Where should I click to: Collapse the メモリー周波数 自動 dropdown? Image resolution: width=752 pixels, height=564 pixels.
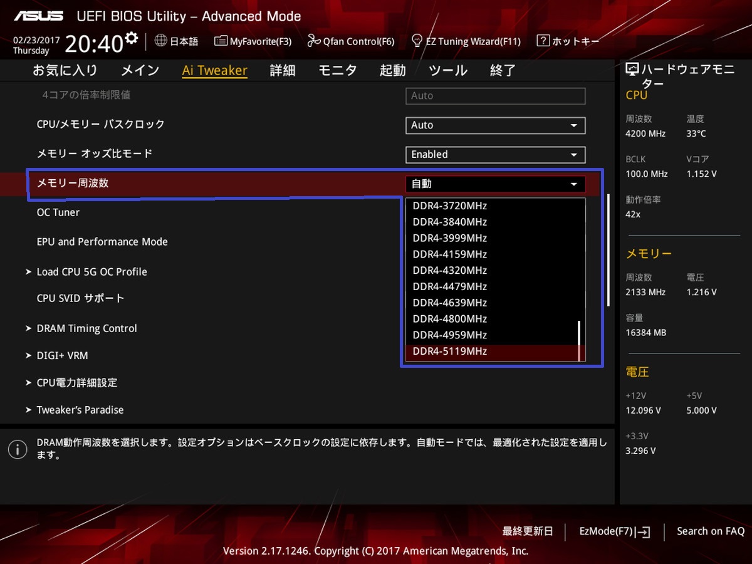(496, 184)
